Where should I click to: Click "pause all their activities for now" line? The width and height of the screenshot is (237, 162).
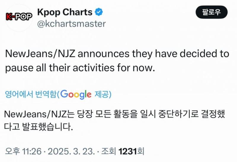tap(80, 68)
